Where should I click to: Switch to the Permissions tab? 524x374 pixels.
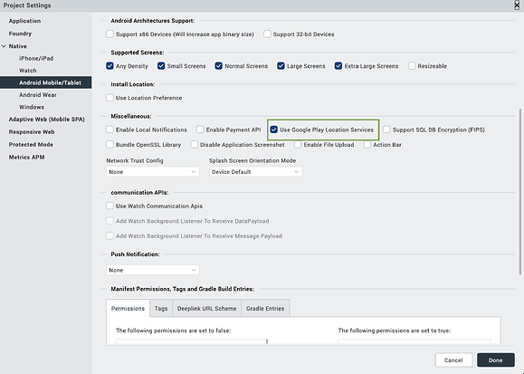(128, 309)
